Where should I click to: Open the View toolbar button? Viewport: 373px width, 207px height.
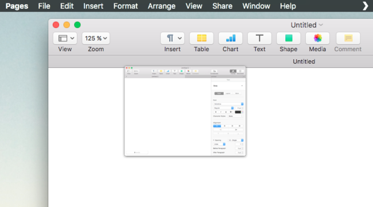65,38
